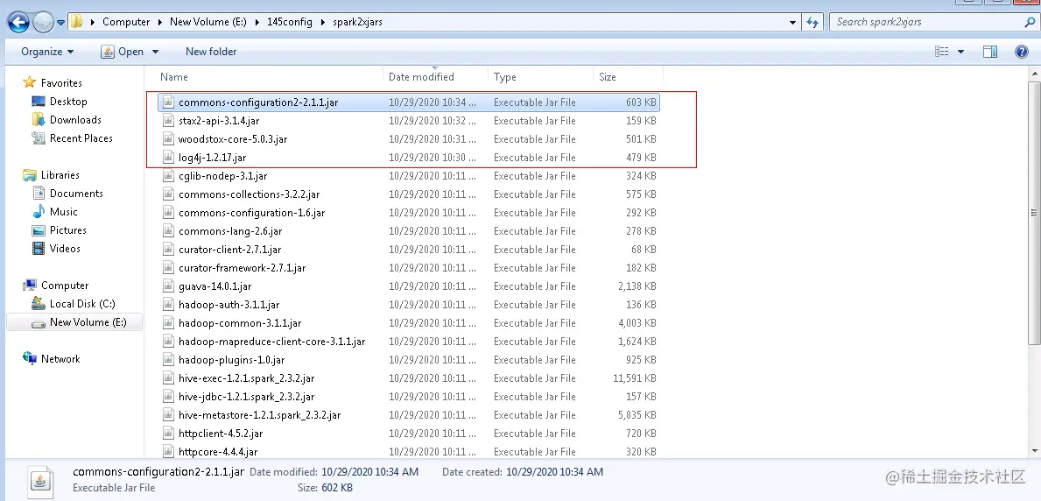Click the hadoop-plugins-1.0.jar file icon
The width and height of the screenshot is (1041, 501).
coord(169,360)
